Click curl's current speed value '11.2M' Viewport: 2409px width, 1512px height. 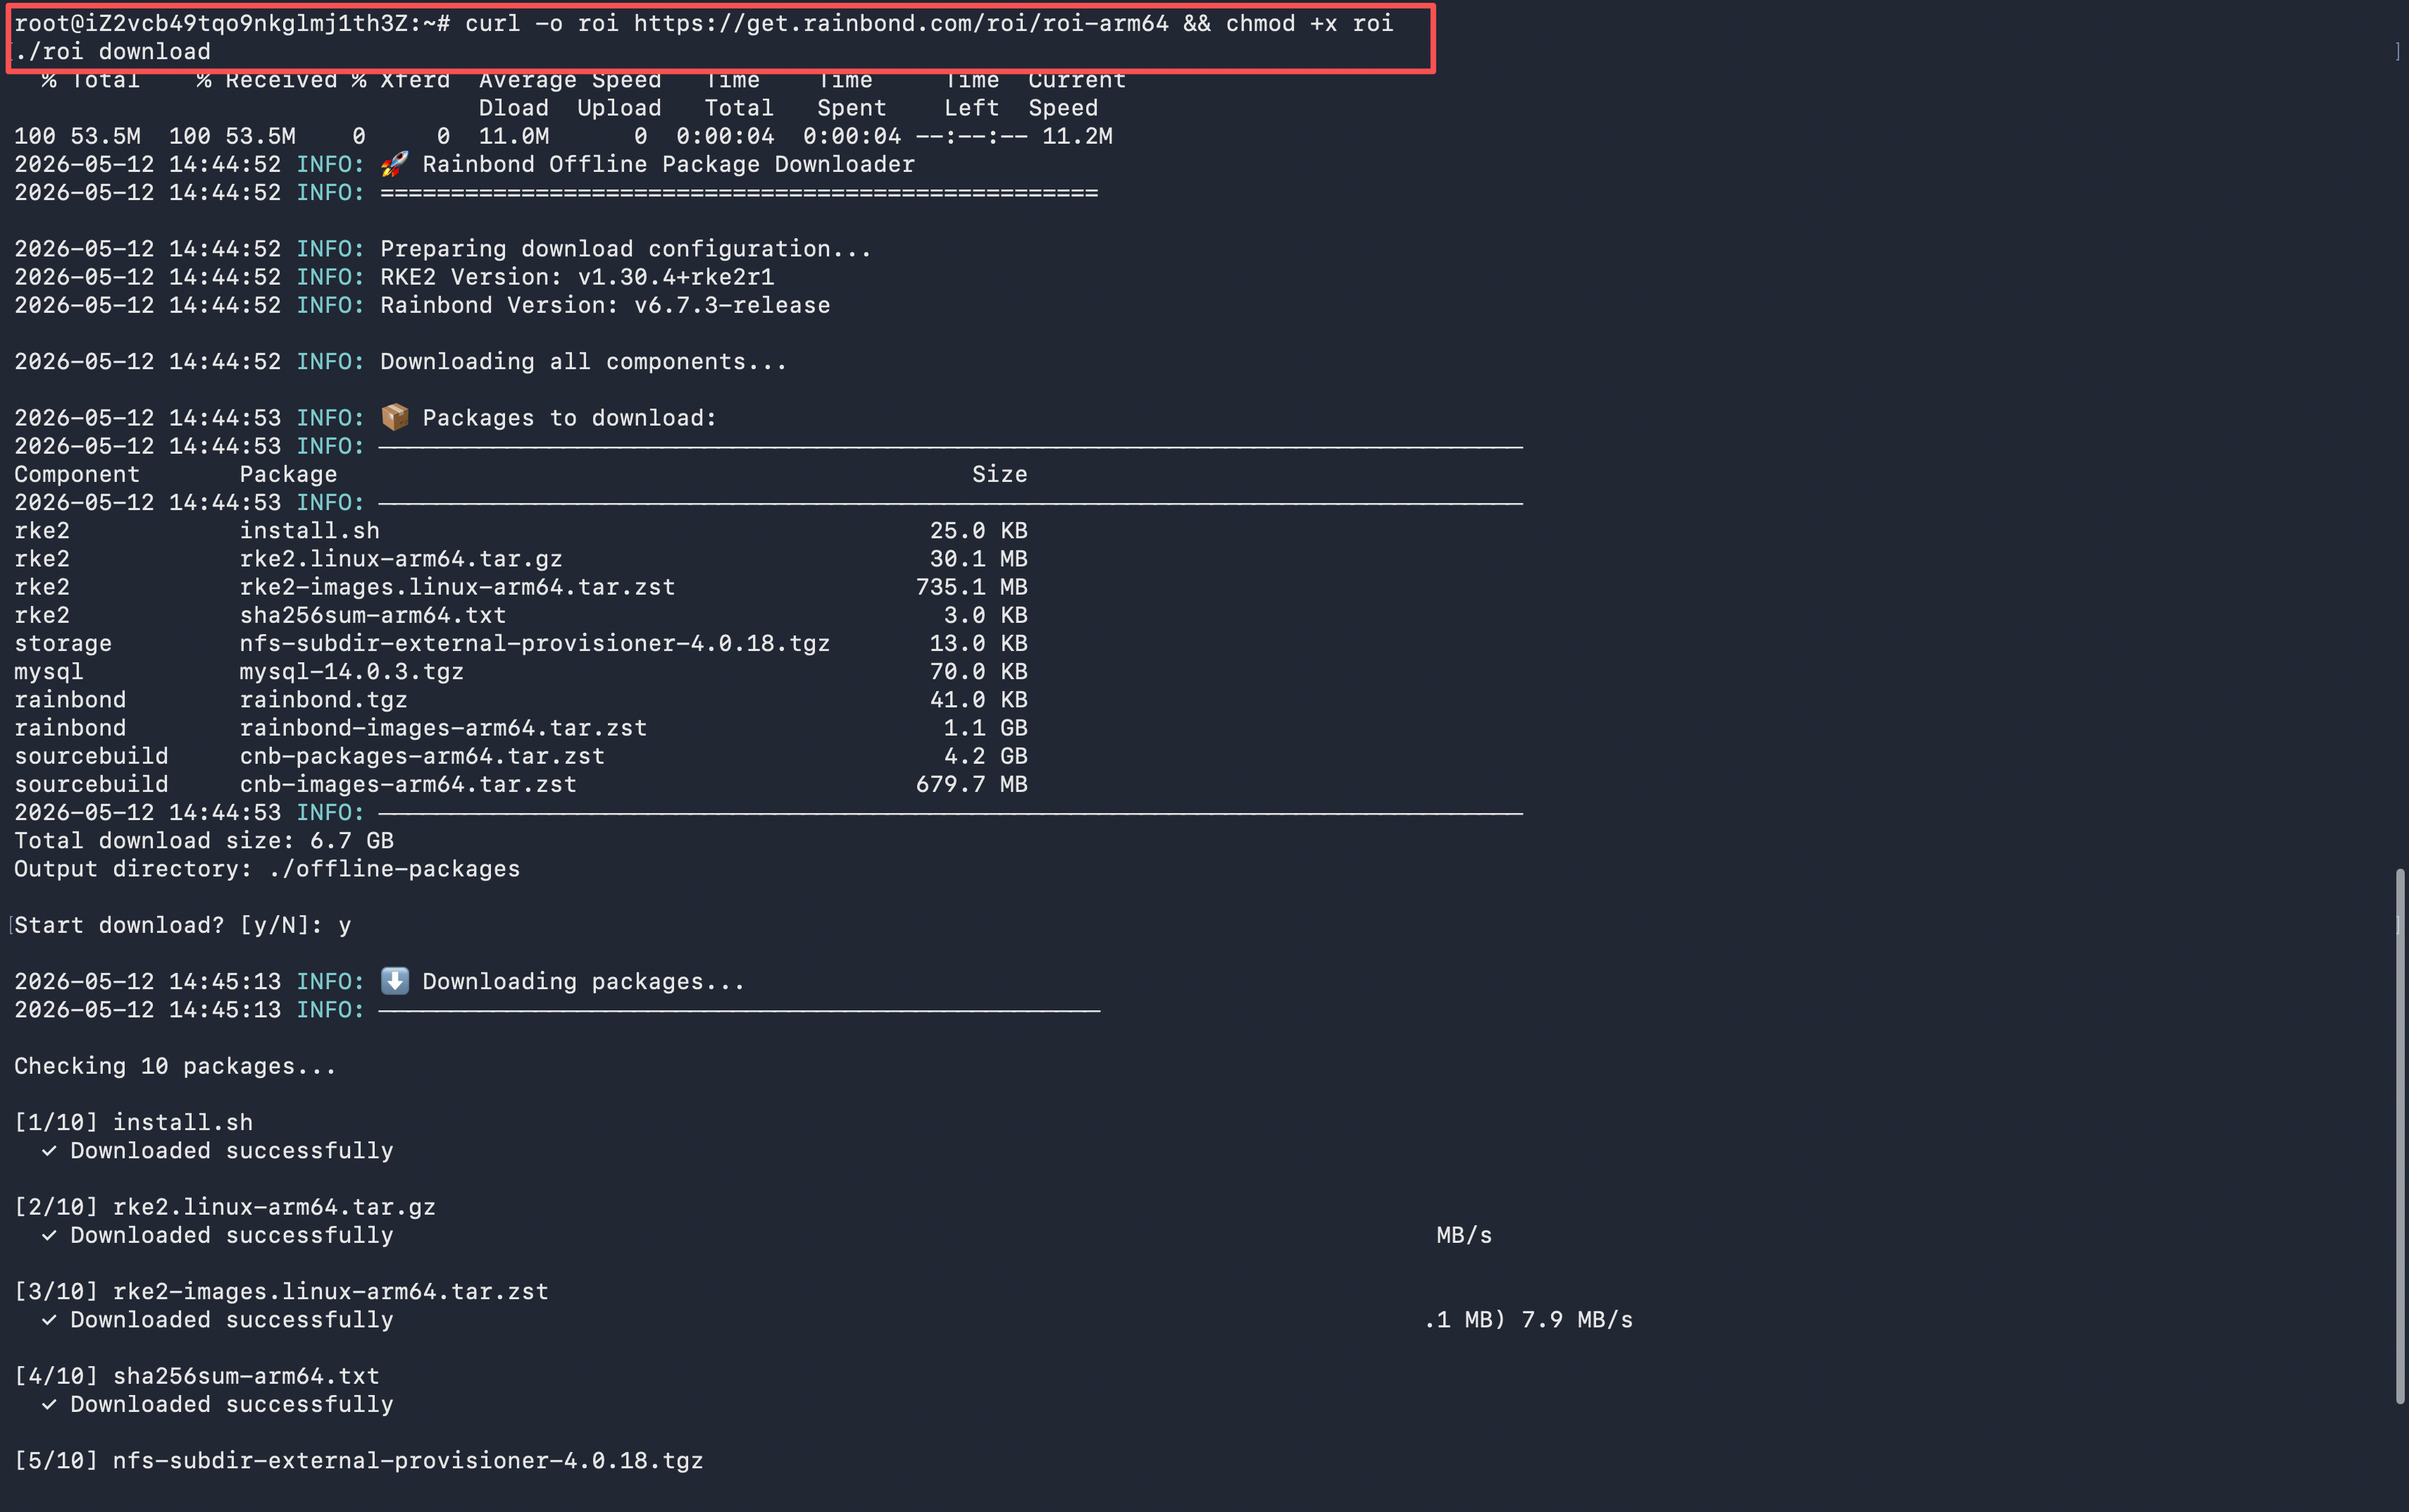tap(1078, 136)
